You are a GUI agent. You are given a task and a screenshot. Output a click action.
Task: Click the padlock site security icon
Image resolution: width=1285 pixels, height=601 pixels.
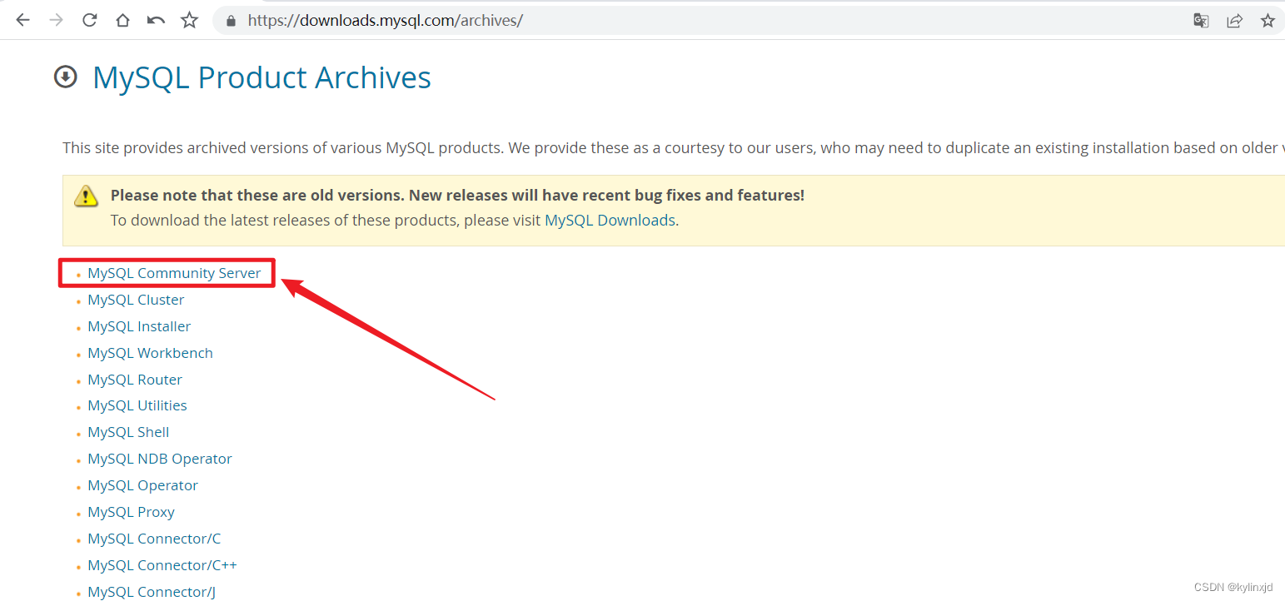tap(232, 21)
